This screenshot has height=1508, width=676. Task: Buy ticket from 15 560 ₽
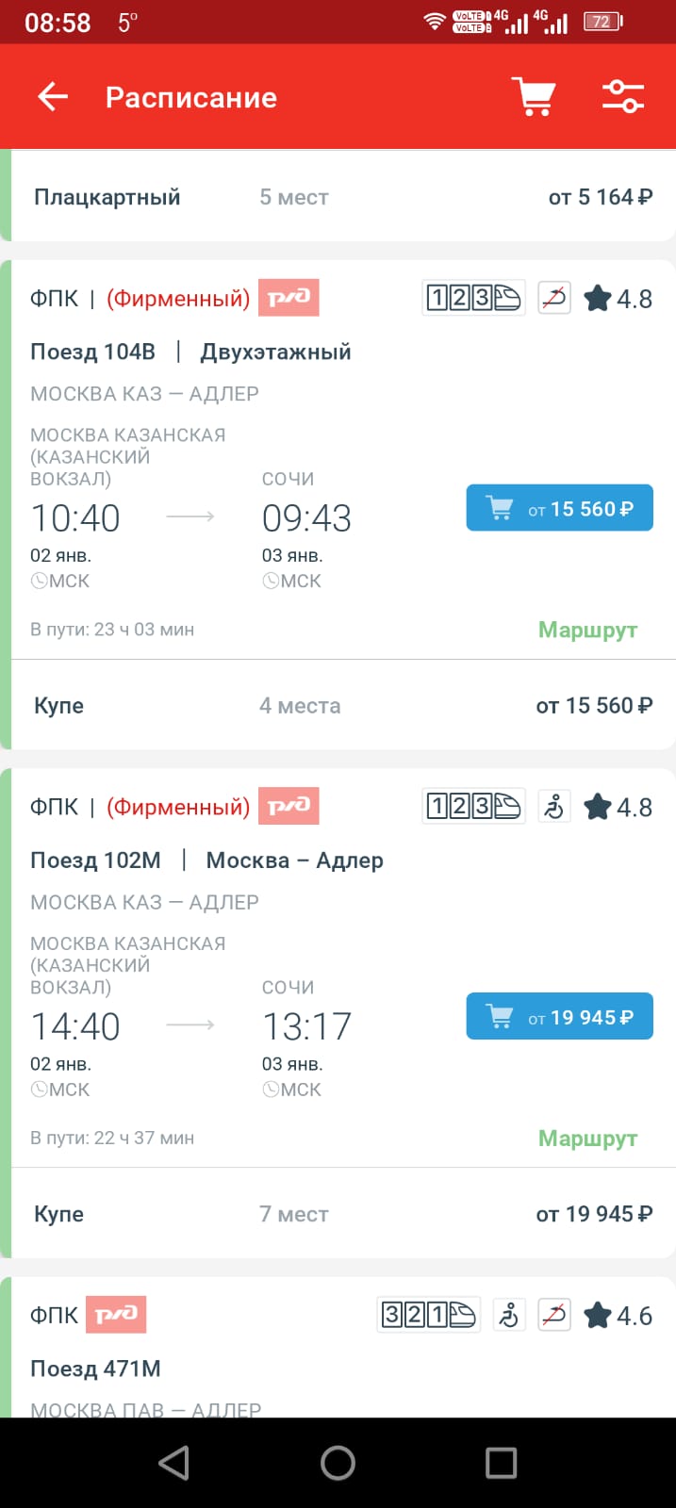click(x=559, y=509)
